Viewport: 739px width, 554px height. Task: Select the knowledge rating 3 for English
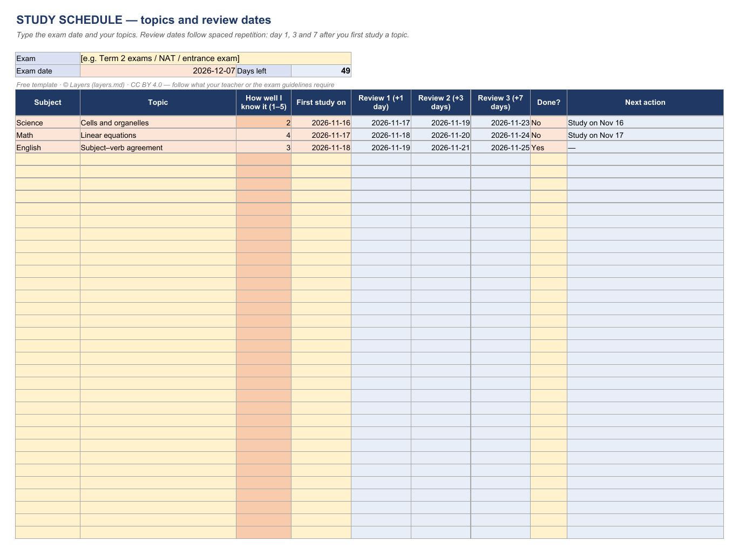264,148
